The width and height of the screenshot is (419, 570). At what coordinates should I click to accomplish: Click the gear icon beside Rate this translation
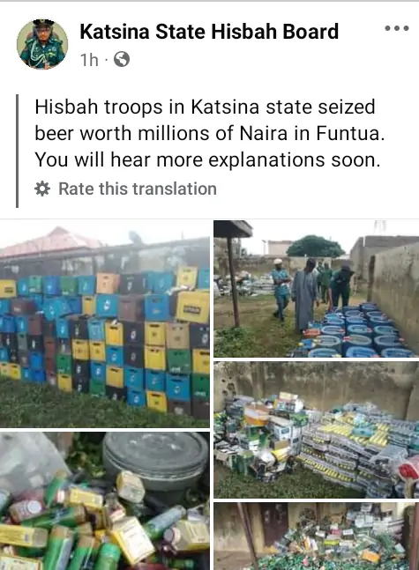pyautogui.click(x=42, y=189)
